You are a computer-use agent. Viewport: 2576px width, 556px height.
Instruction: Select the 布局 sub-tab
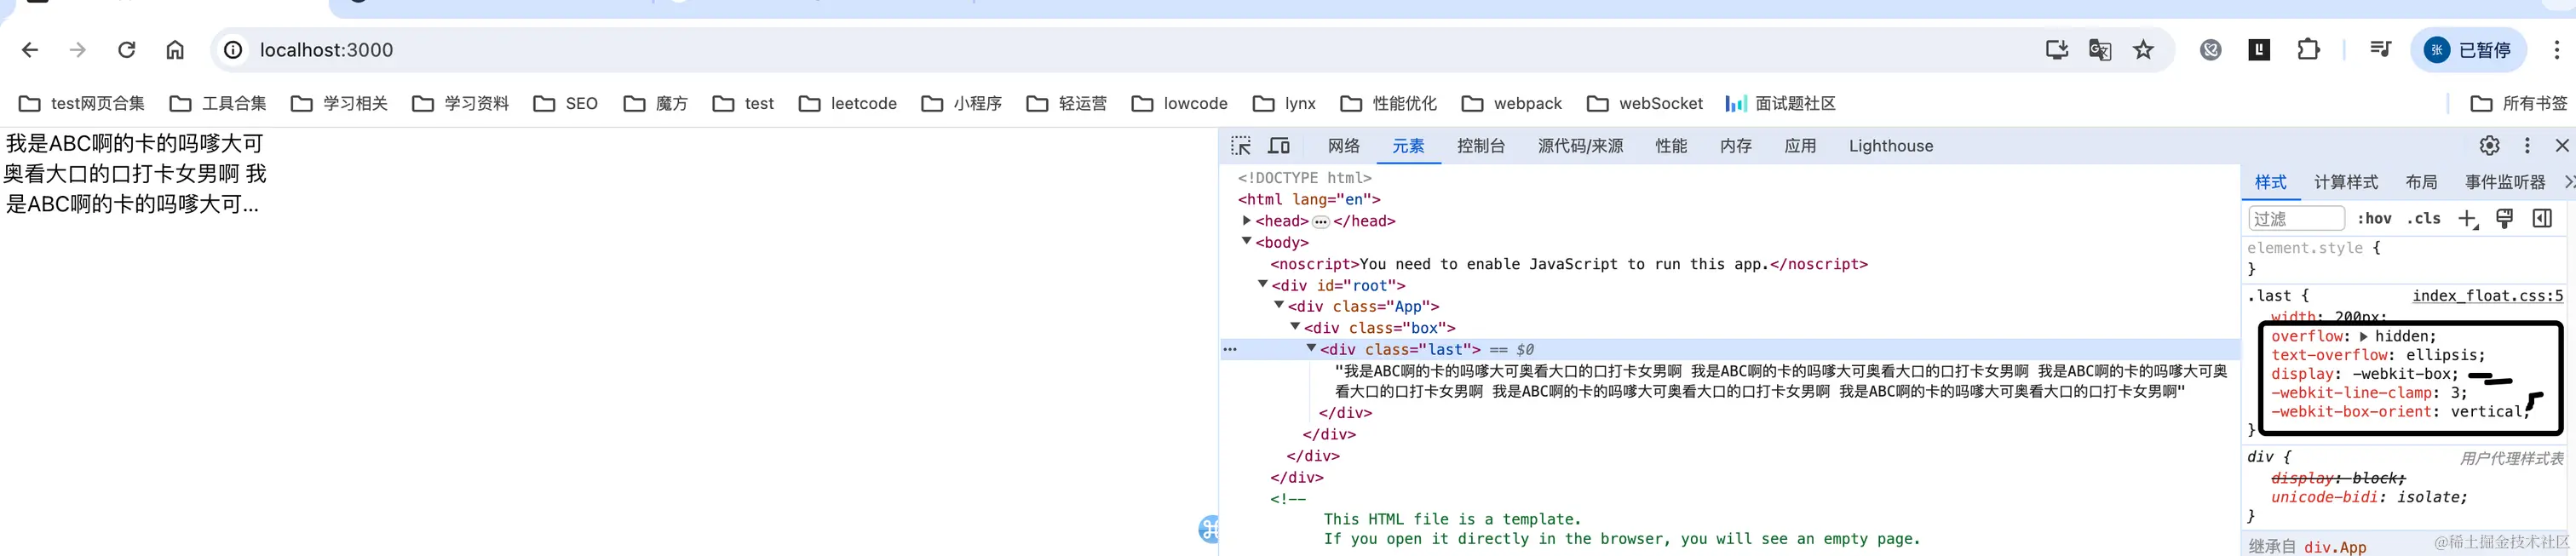pos(2421,182)
